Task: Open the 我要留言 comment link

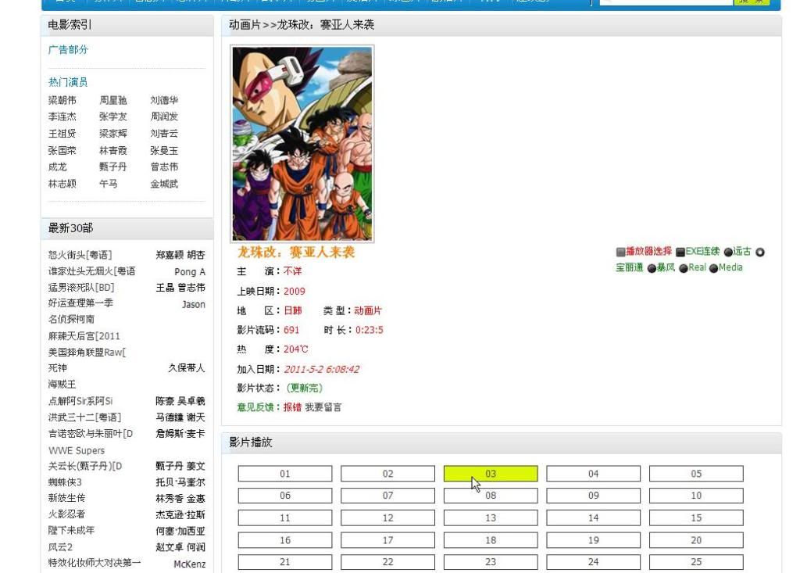Action: click(323, 407)
